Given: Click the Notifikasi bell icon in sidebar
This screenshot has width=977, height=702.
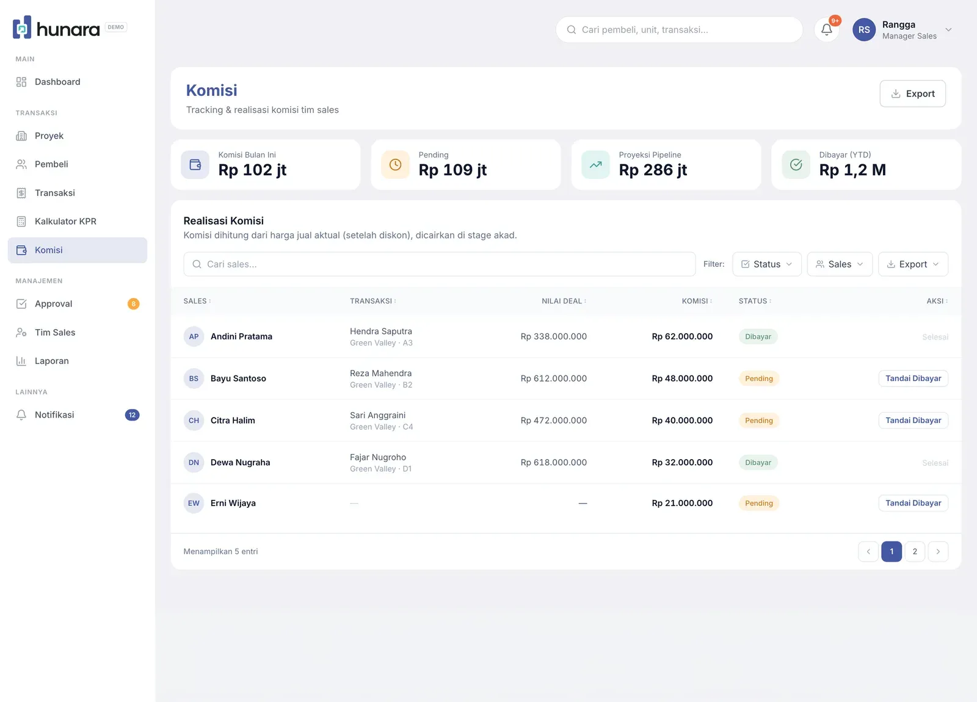Looking at the screenshot, I should point(21,415).
